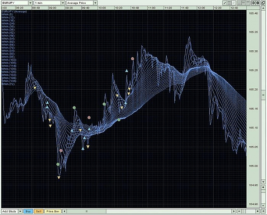Click the Add Study button

point(9,212)
